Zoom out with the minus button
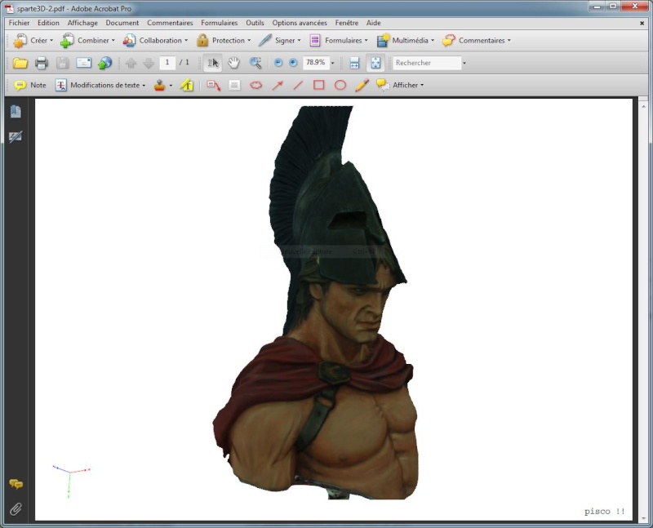653x528 pixels. coord(278,63)
